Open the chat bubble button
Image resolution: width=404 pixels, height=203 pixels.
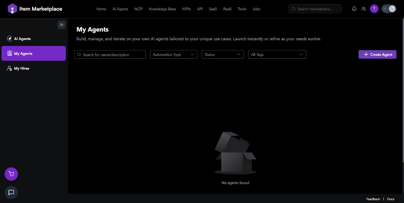click(x=11, y=192)
